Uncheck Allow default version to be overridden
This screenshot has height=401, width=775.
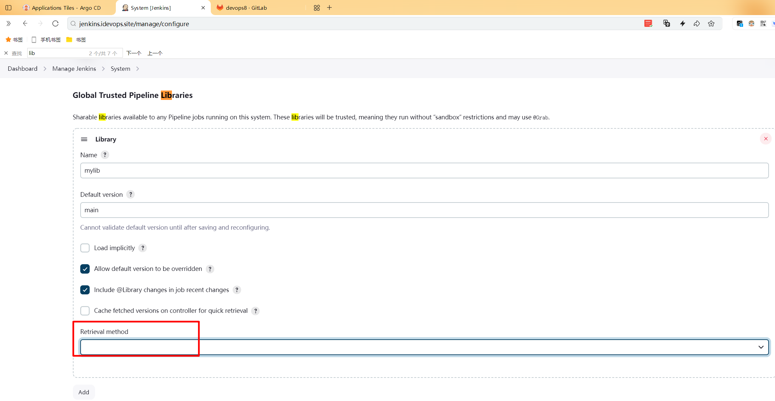pyautogui.click(x=85, y=269)
